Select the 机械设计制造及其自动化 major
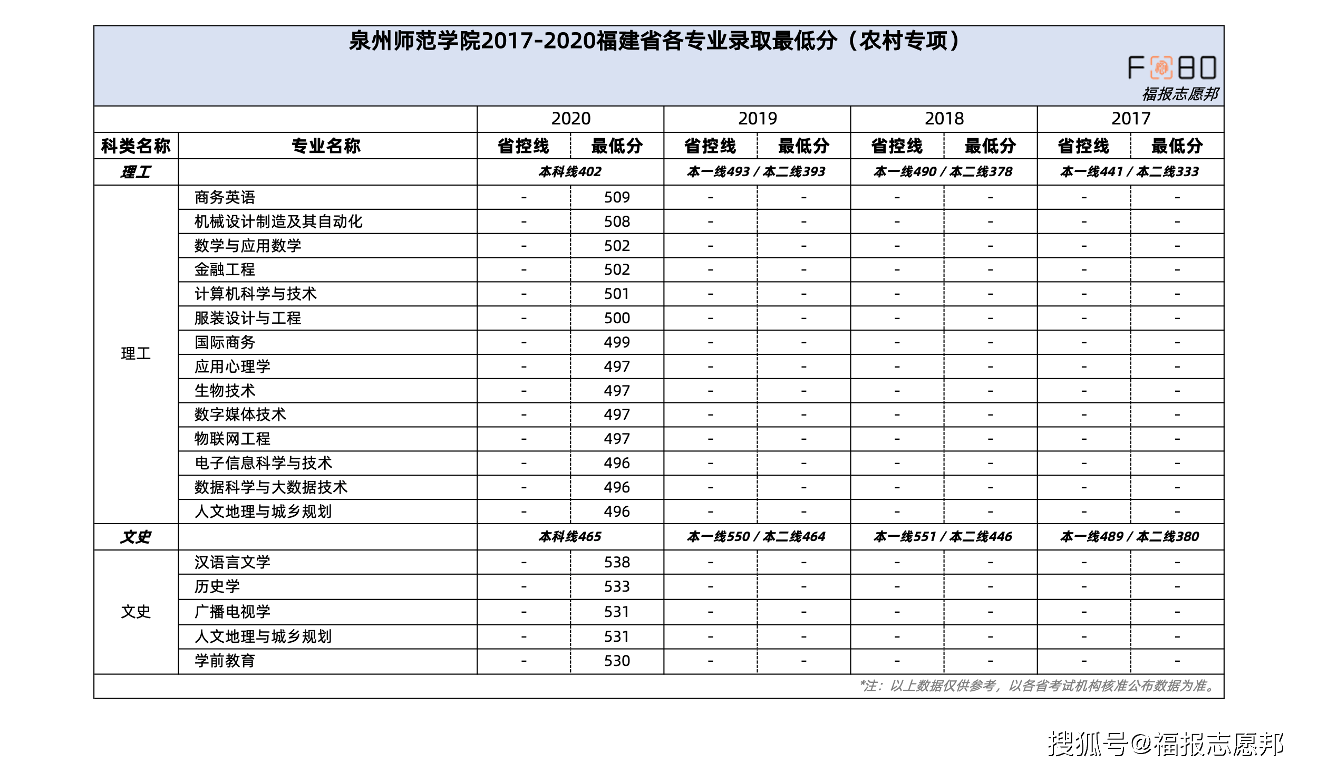This screenshot has width=1318, height=772. (278, 221)
